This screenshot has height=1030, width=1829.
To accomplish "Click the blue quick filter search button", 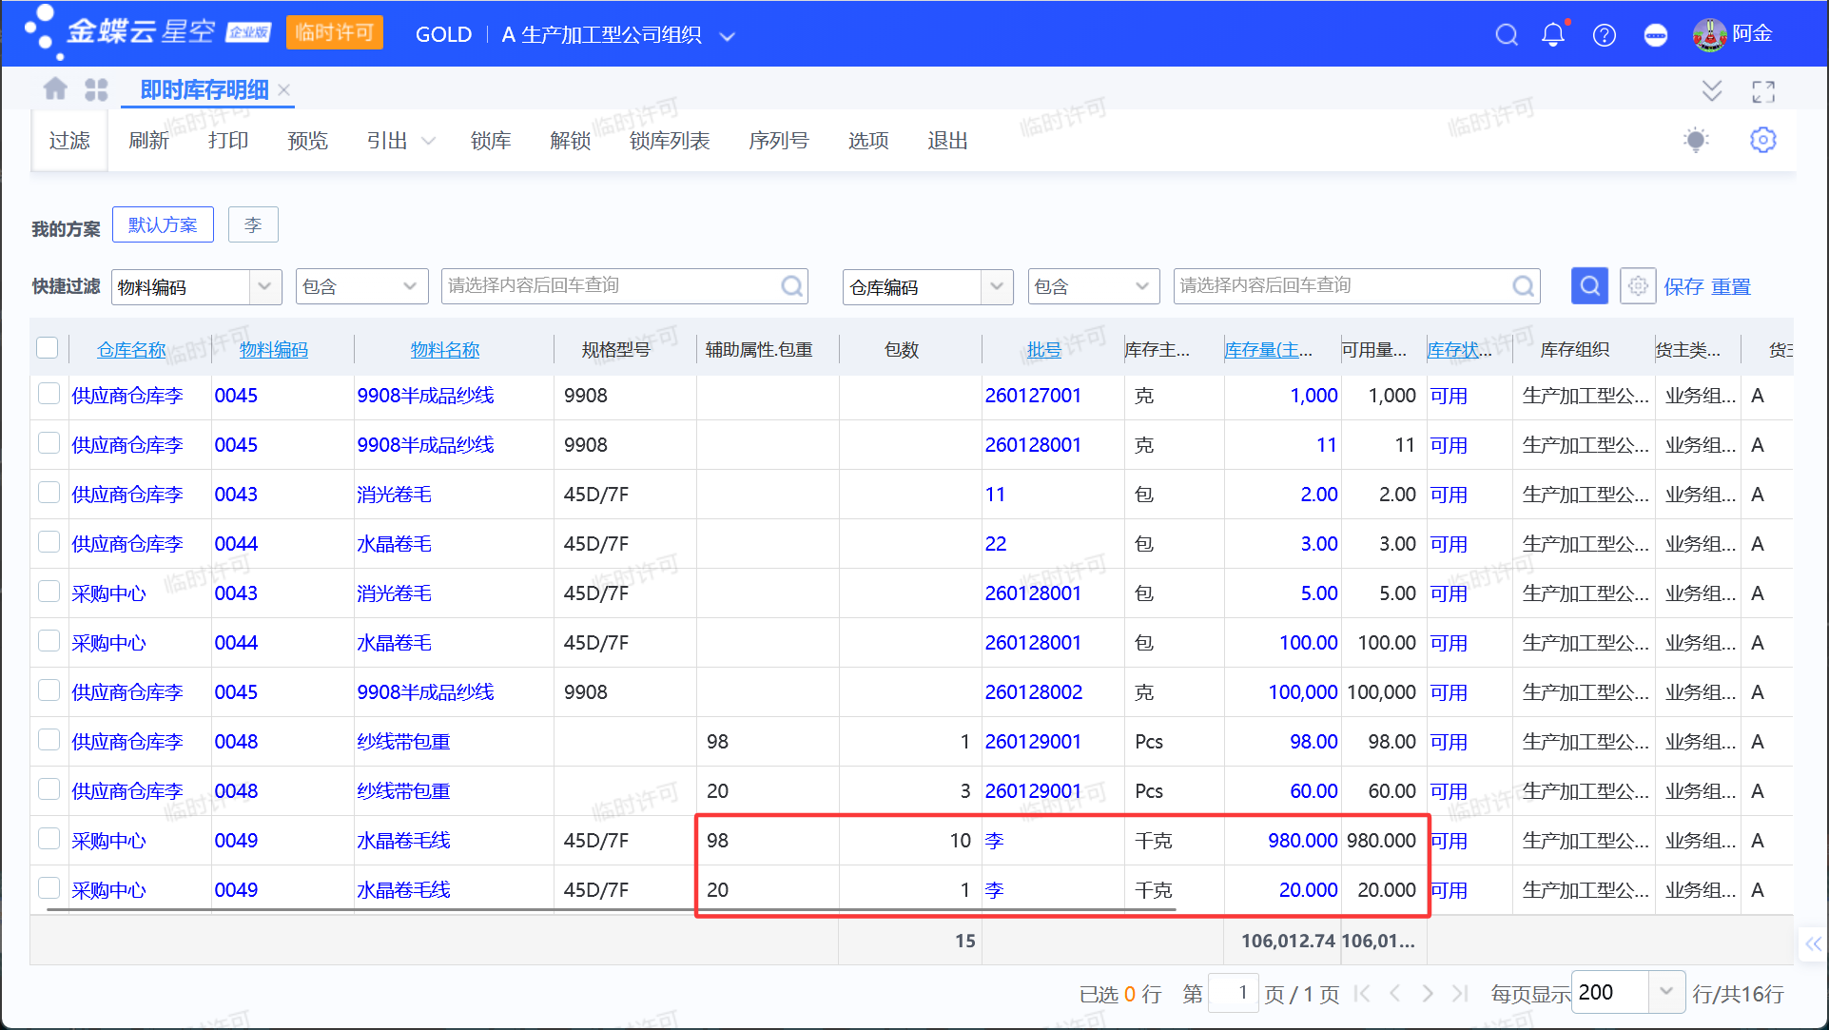I will [1588, 285].
